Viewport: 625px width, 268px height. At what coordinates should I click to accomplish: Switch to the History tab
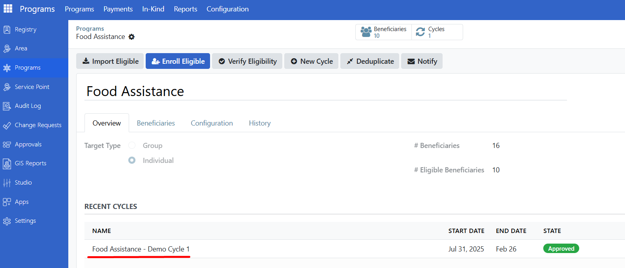(x=259, y=123)
